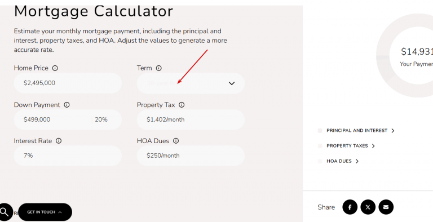Expand the Property Taxes breakdown
Image resolution: width=433 pixels, height=222 pixels.
351,146
